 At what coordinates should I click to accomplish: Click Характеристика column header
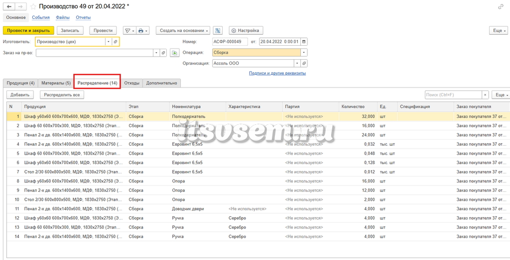point(254,106)
